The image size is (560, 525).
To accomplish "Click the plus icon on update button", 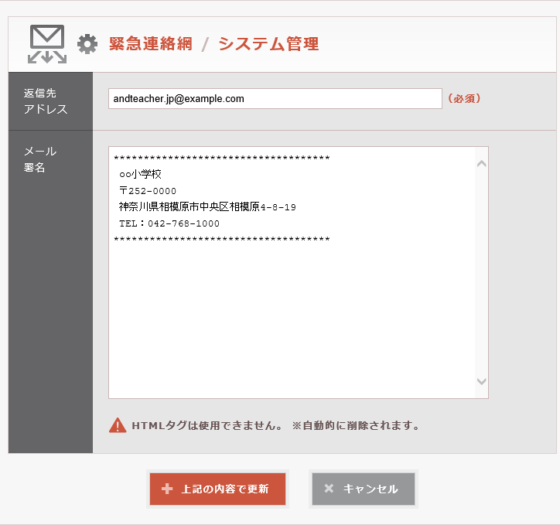I will coord(166,489).
